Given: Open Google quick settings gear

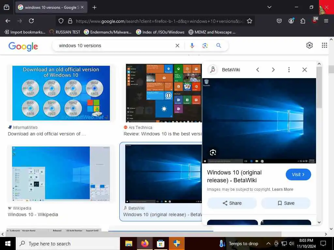Looking at the screenshot, I should coord(309,45).
